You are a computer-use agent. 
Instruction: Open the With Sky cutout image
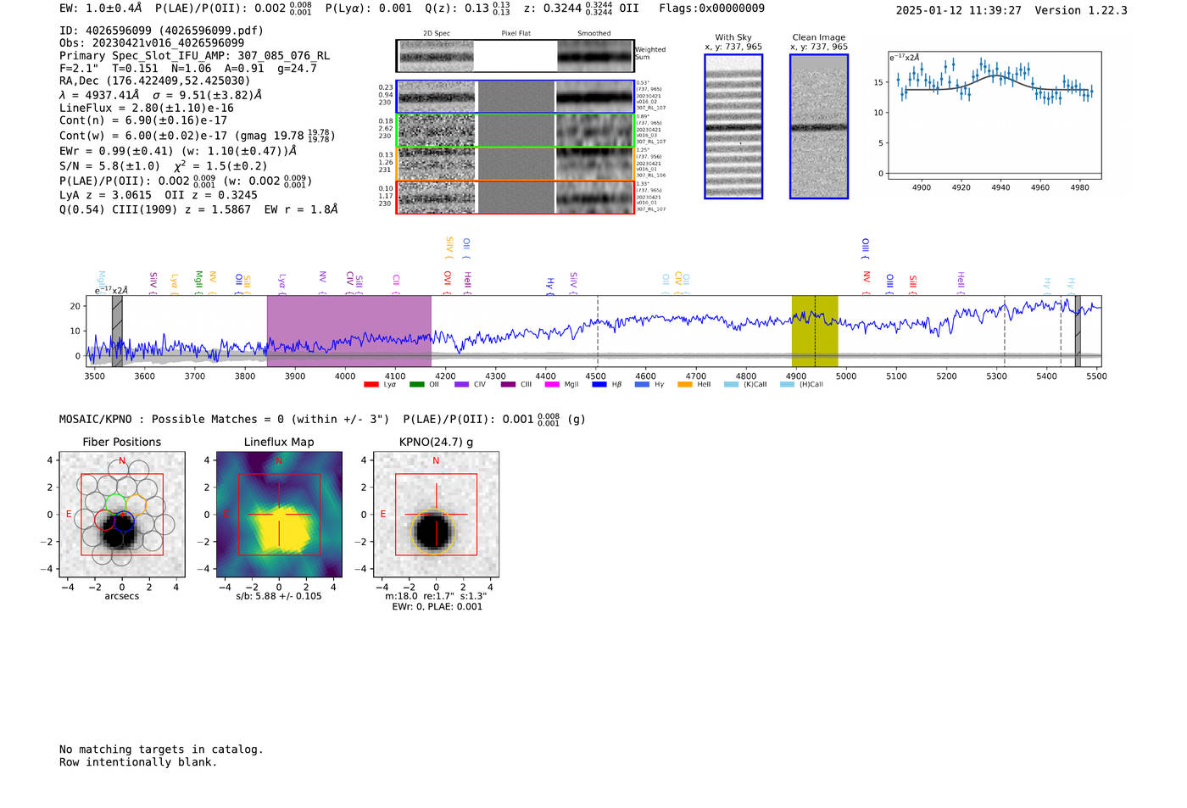point(733,126)
